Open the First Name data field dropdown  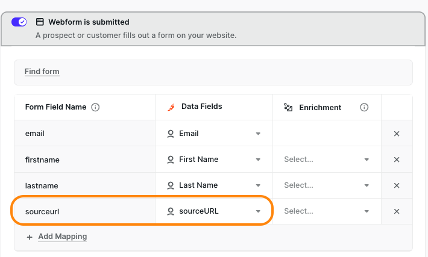coord(257,159)
